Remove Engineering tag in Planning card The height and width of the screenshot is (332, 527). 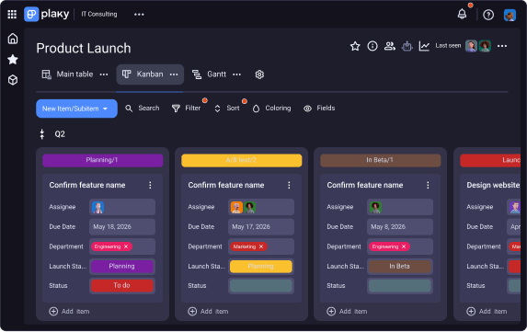[x=126, y=246]
